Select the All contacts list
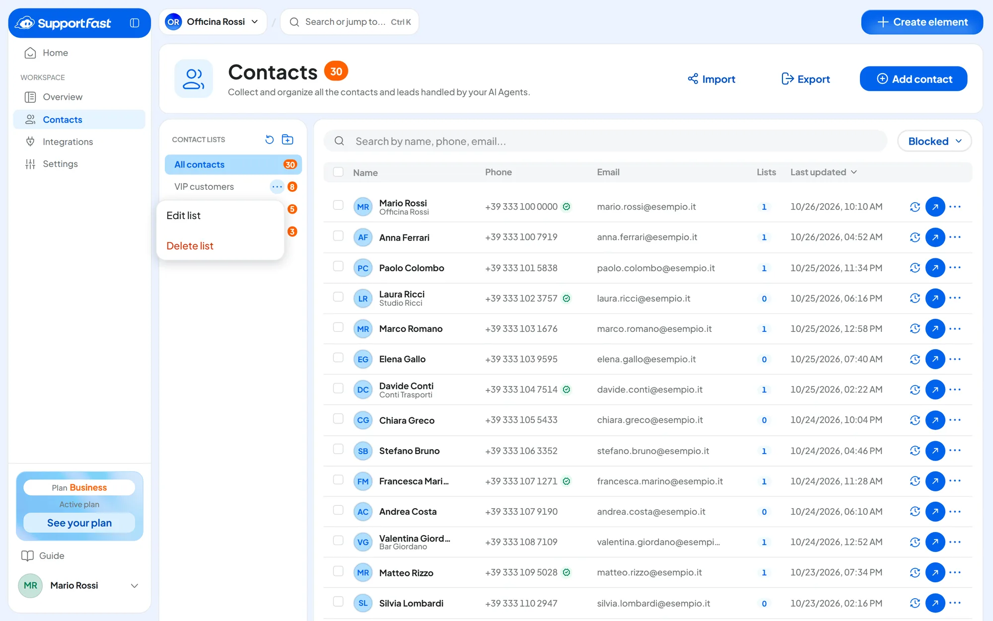 tap(233, 164)
